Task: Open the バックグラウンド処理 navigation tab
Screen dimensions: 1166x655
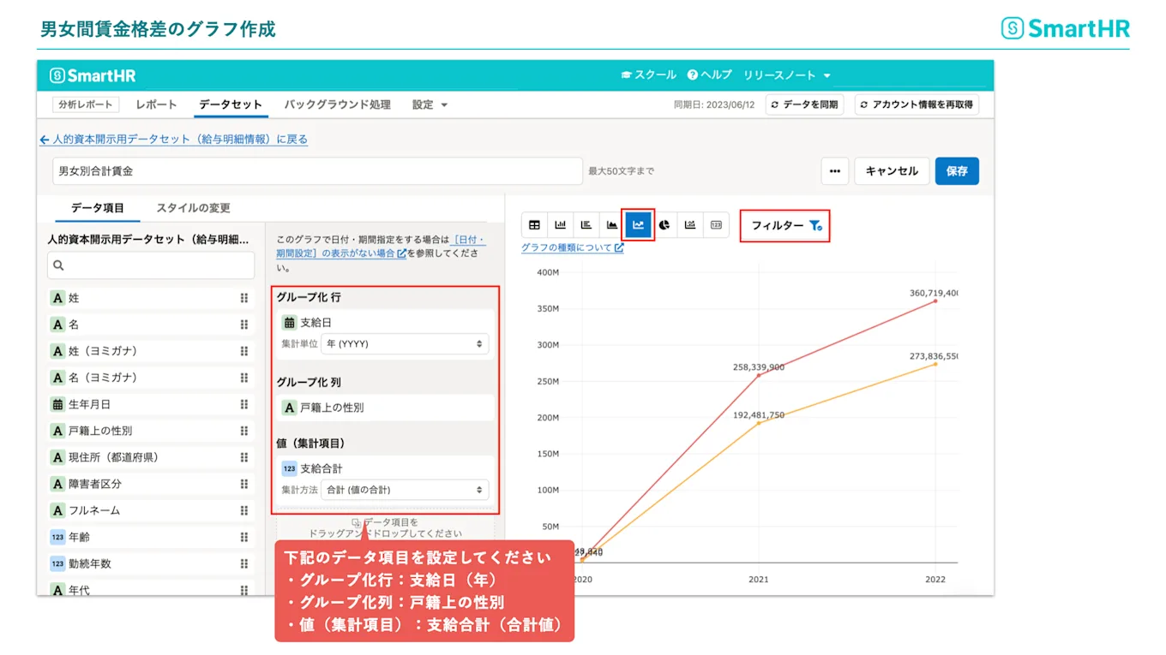Action: [x=337, y=104]
